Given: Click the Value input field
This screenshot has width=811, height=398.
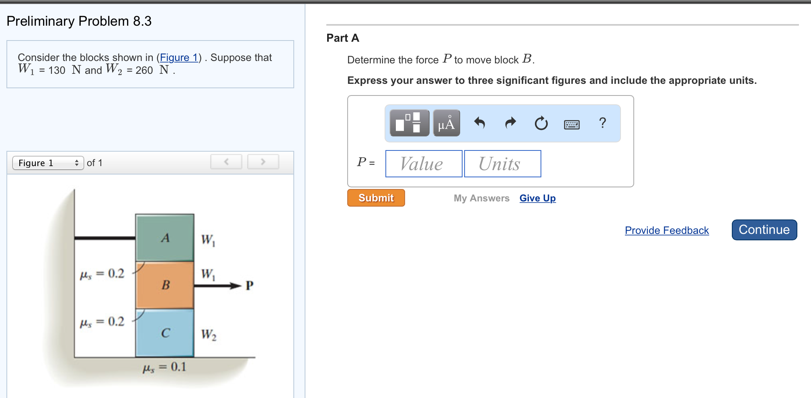Looking at the screenshot, I should (x=423, y=163).
